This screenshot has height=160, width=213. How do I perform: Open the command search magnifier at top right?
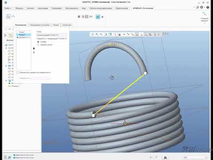[197, 7]
